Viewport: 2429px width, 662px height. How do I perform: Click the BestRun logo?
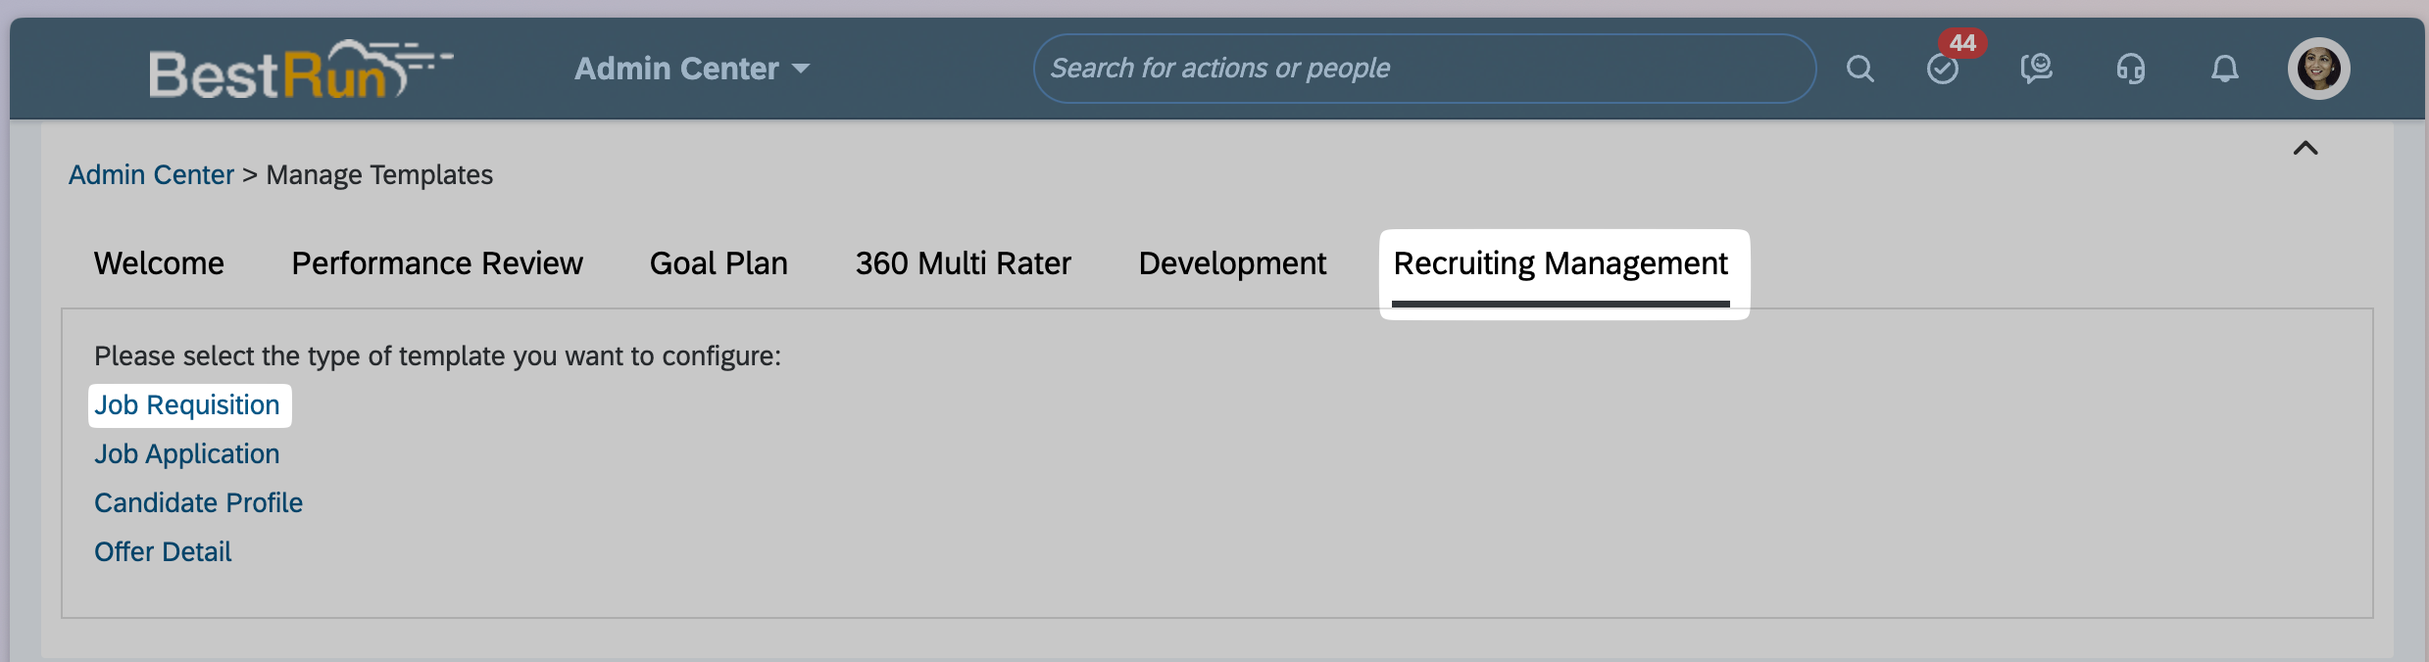coord(300,69)
